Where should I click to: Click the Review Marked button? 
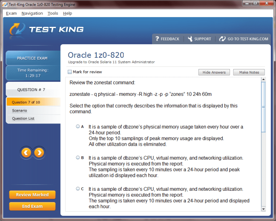coord(32,195)
